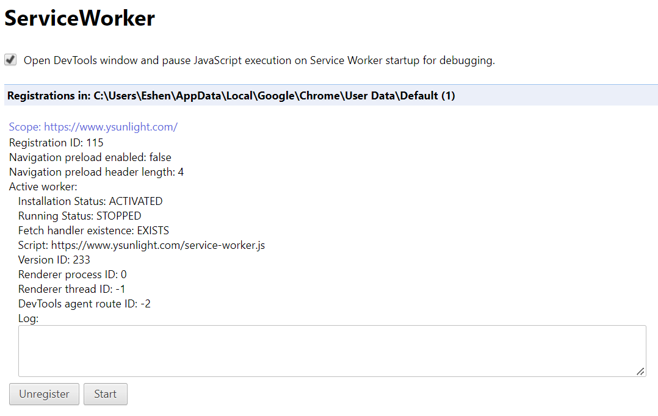Click the Navigation preload enabled: false text
The width and height of the screenshot is (658, 416).
point(90,157)
